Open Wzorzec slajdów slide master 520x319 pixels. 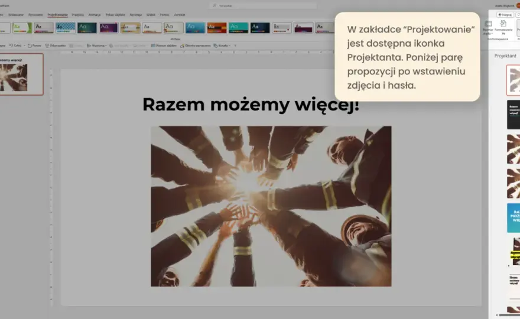pos(164,45)
